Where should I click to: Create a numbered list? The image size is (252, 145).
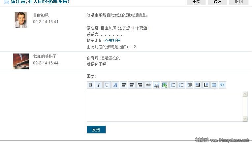(173, 85)
